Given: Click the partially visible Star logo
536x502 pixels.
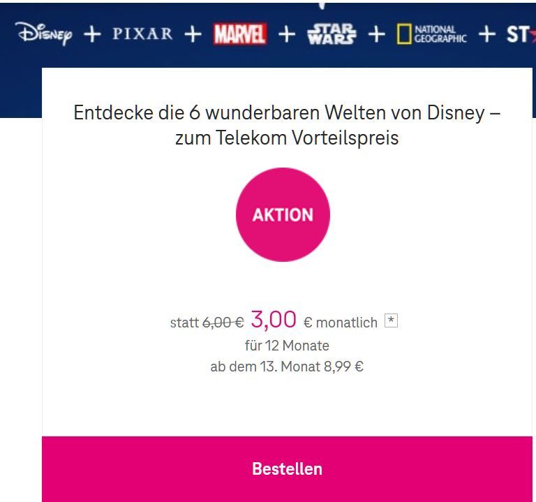Looking at the screenshot, I should pyautogui.click(x=521, y=34).
